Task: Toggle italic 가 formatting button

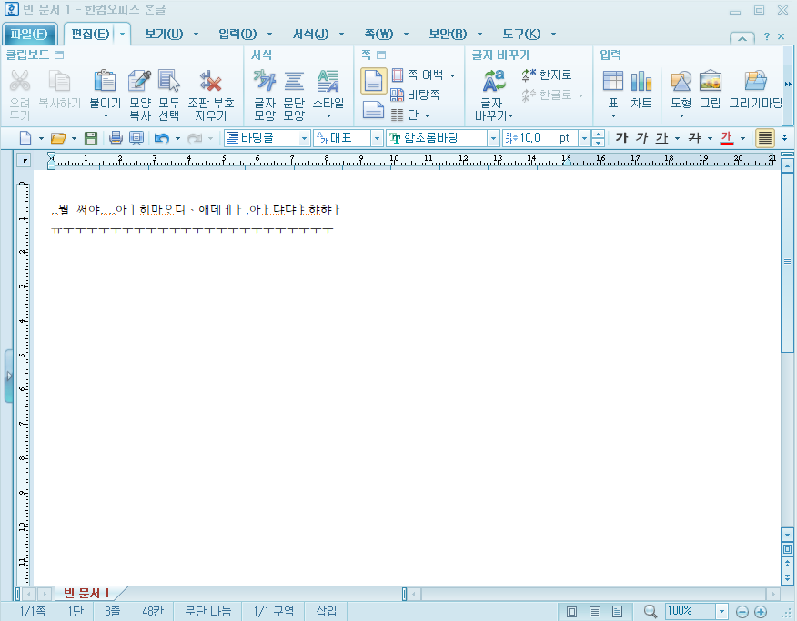Action: pos(641,137)
